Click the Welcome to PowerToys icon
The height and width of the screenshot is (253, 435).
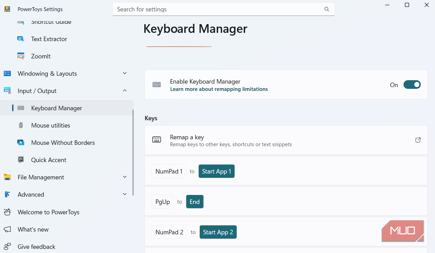pos(7,212)
